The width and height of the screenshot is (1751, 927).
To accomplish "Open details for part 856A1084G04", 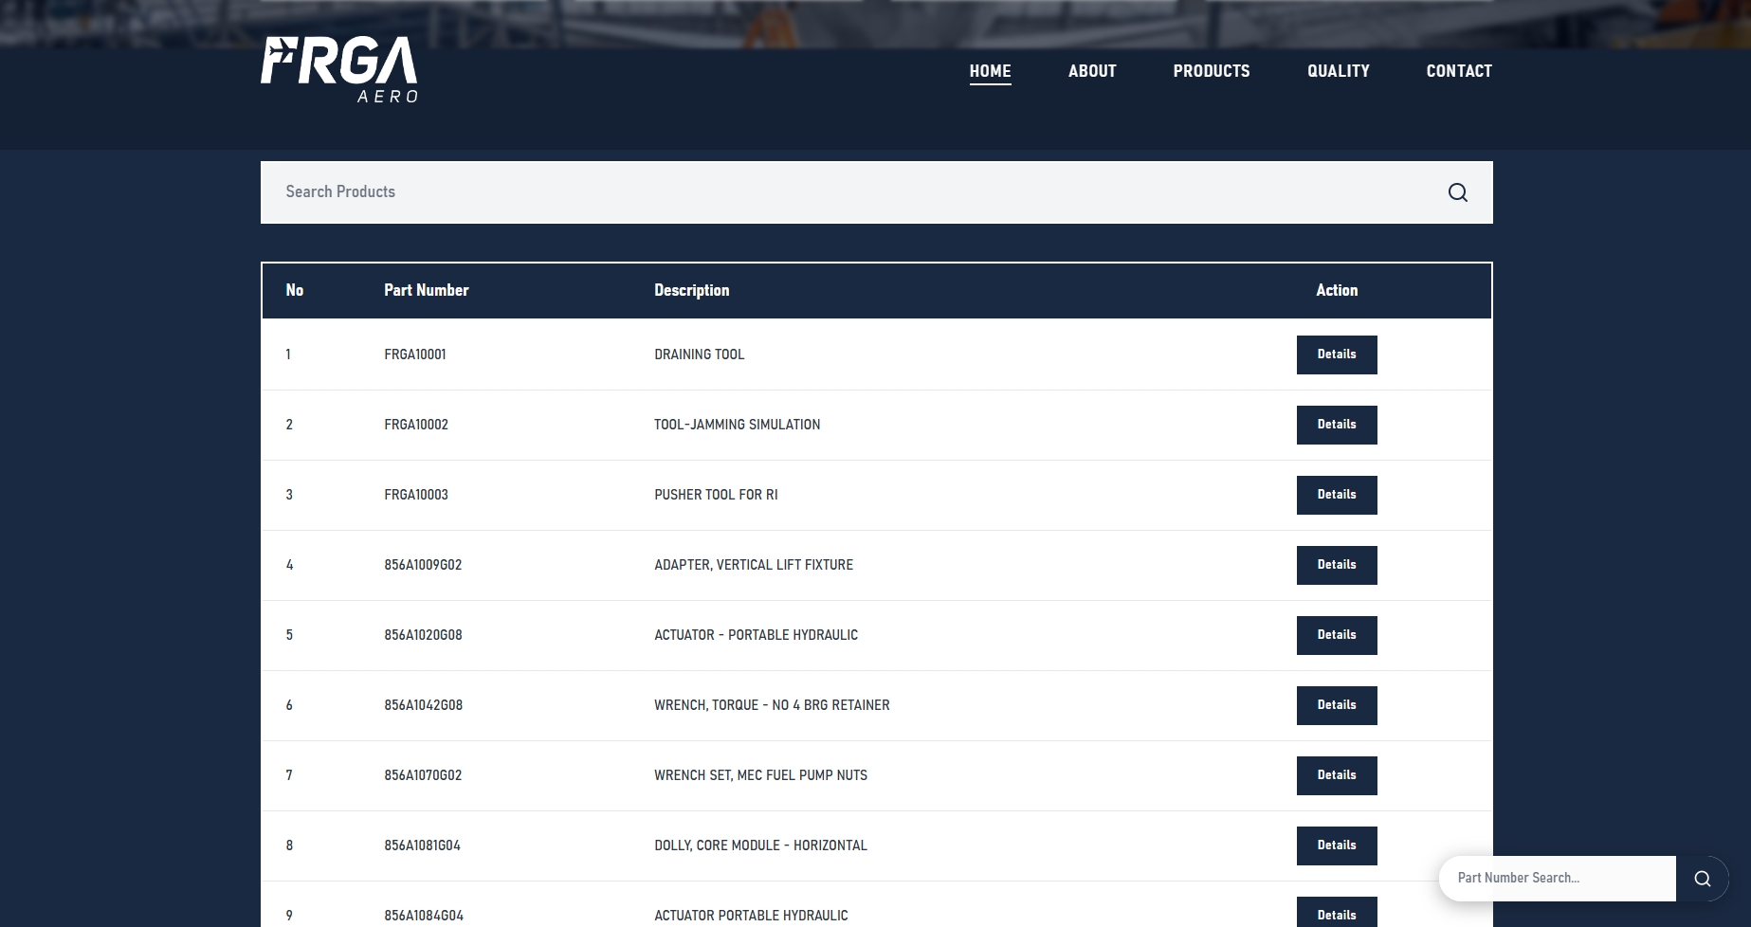I will 1336,914.
